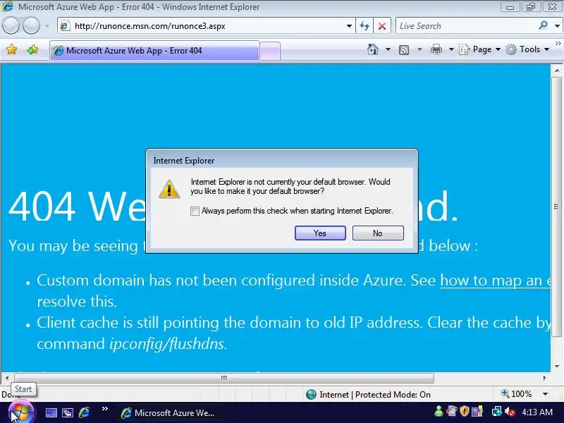Image resolution: width=564 pixels, height=423 pixels.
Task: Open the Tools menu
Action: click(527, 49)
